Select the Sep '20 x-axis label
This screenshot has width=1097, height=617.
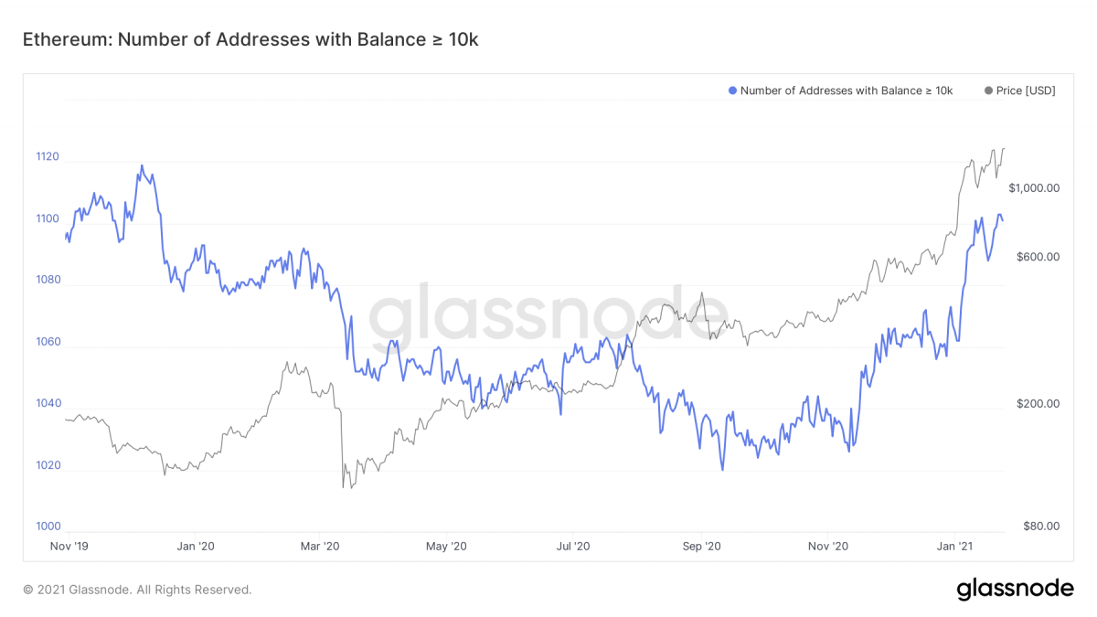[702, 546]
